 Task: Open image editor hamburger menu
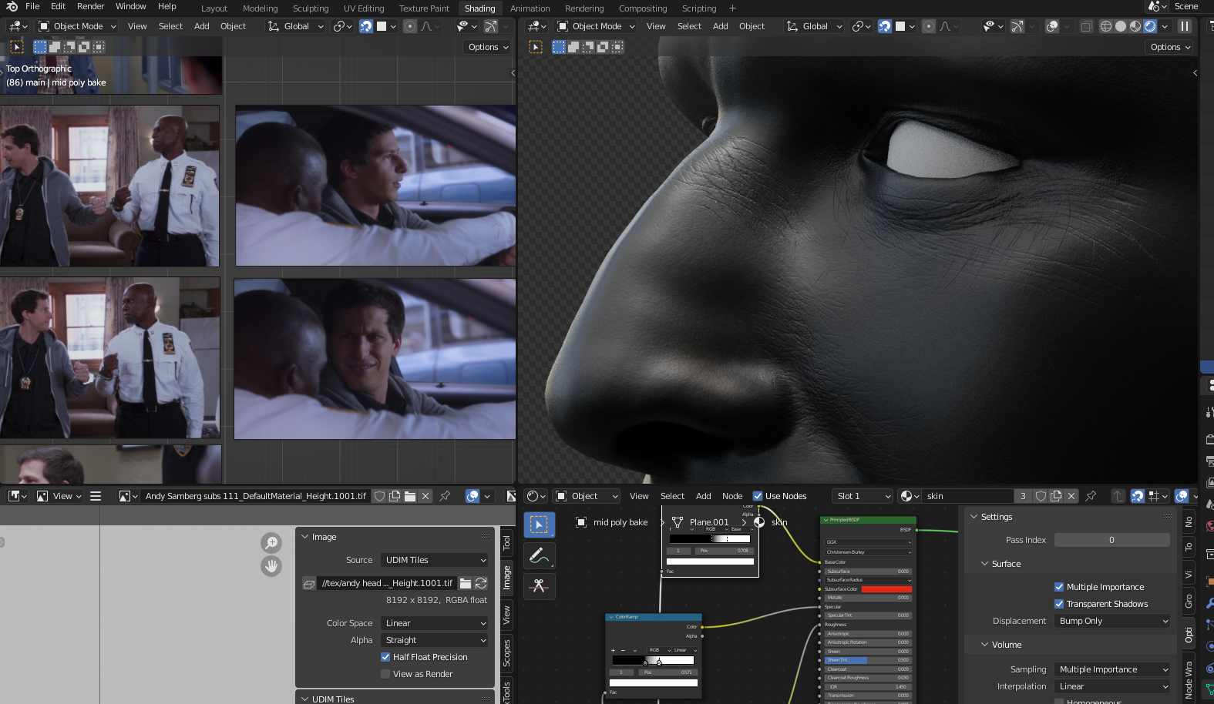[96, 496]
